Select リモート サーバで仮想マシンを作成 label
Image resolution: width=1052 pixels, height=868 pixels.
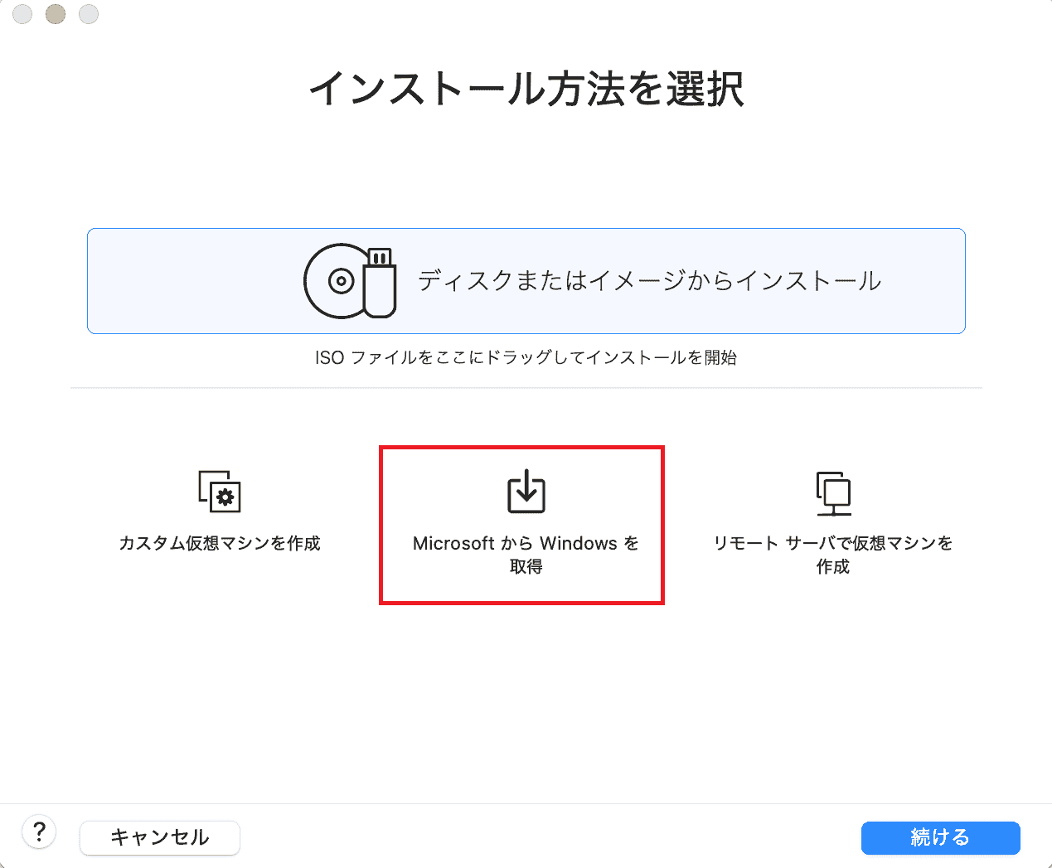coord(833,555)
